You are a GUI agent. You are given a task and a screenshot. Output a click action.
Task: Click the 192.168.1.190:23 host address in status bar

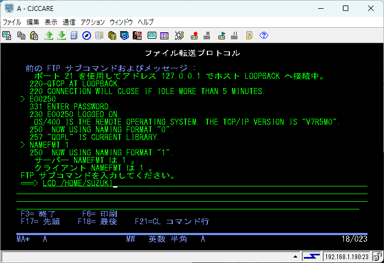pyautogui.click(x=347, y=256)
